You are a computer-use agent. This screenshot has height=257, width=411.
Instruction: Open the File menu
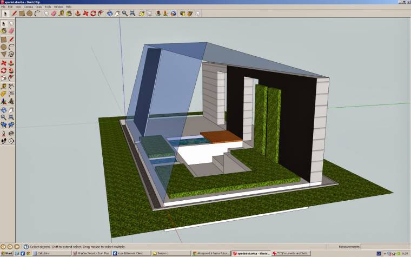point(3,6)
